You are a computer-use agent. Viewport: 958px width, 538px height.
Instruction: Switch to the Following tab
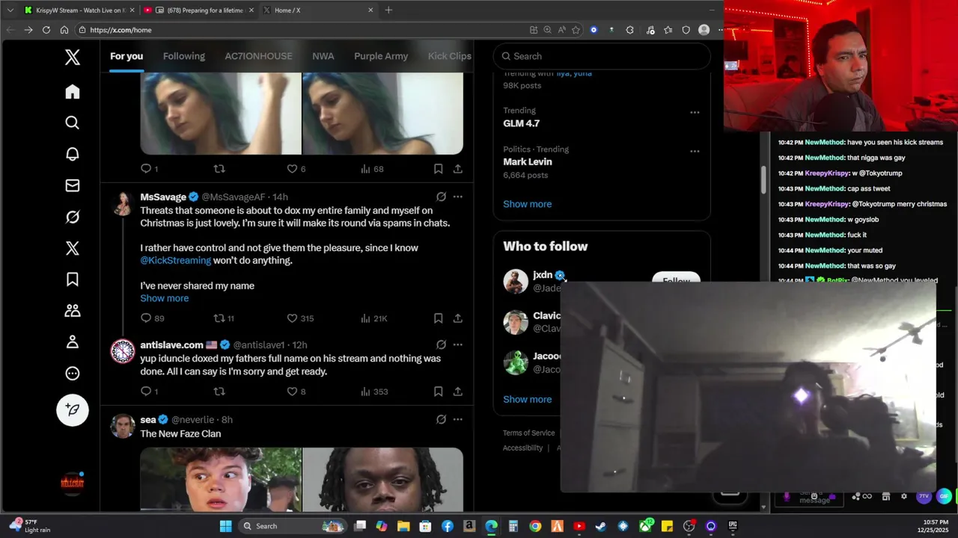click(x=184, y=56)
